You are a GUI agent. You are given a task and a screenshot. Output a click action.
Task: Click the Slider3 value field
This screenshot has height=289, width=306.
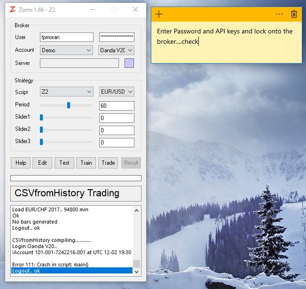117,143
